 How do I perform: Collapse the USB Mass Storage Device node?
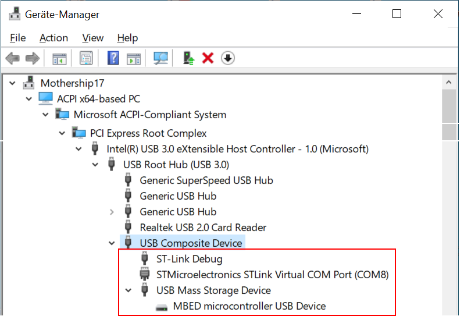coord(129,290)
